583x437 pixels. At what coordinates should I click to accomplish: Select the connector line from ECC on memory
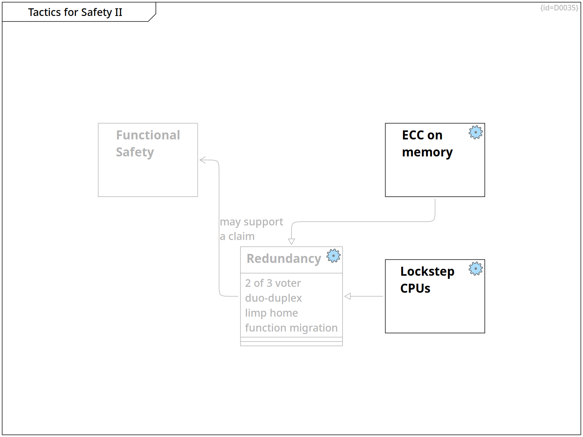(364, 222)
